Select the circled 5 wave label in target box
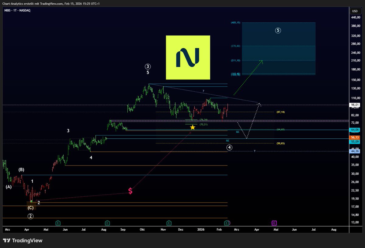 pos(278,30)
